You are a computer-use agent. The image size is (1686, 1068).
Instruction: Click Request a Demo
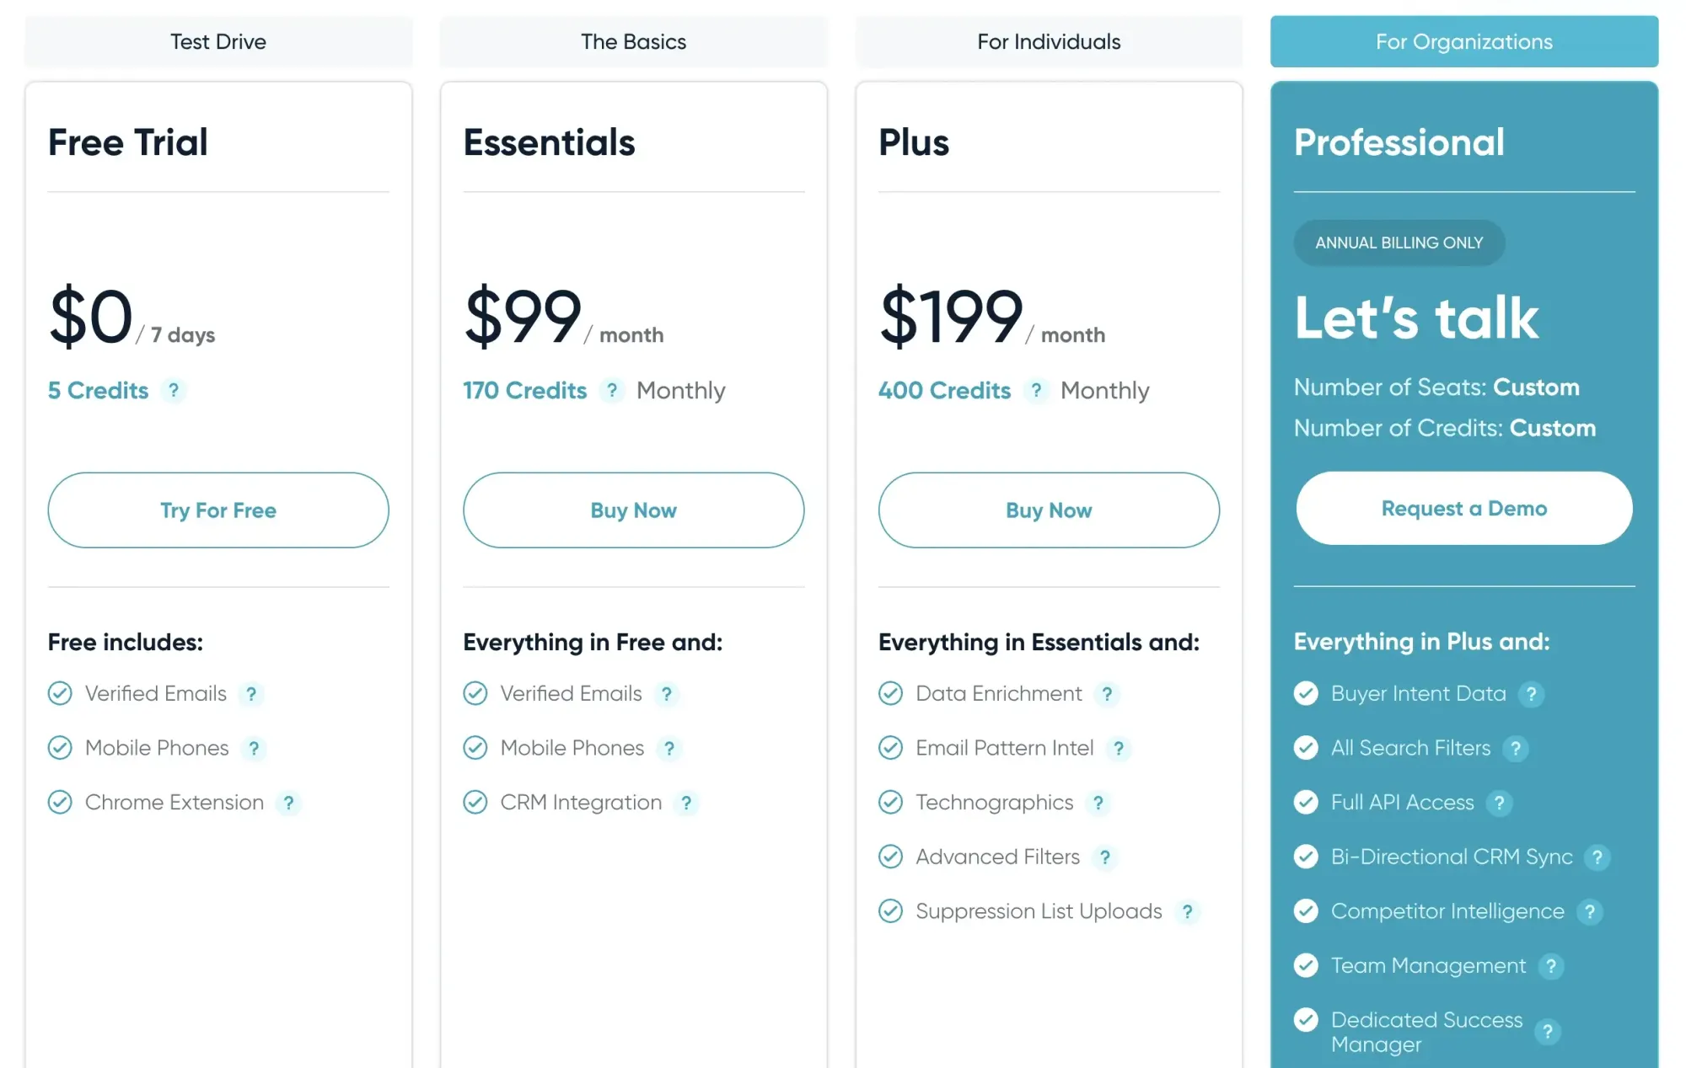point(1463,508)
